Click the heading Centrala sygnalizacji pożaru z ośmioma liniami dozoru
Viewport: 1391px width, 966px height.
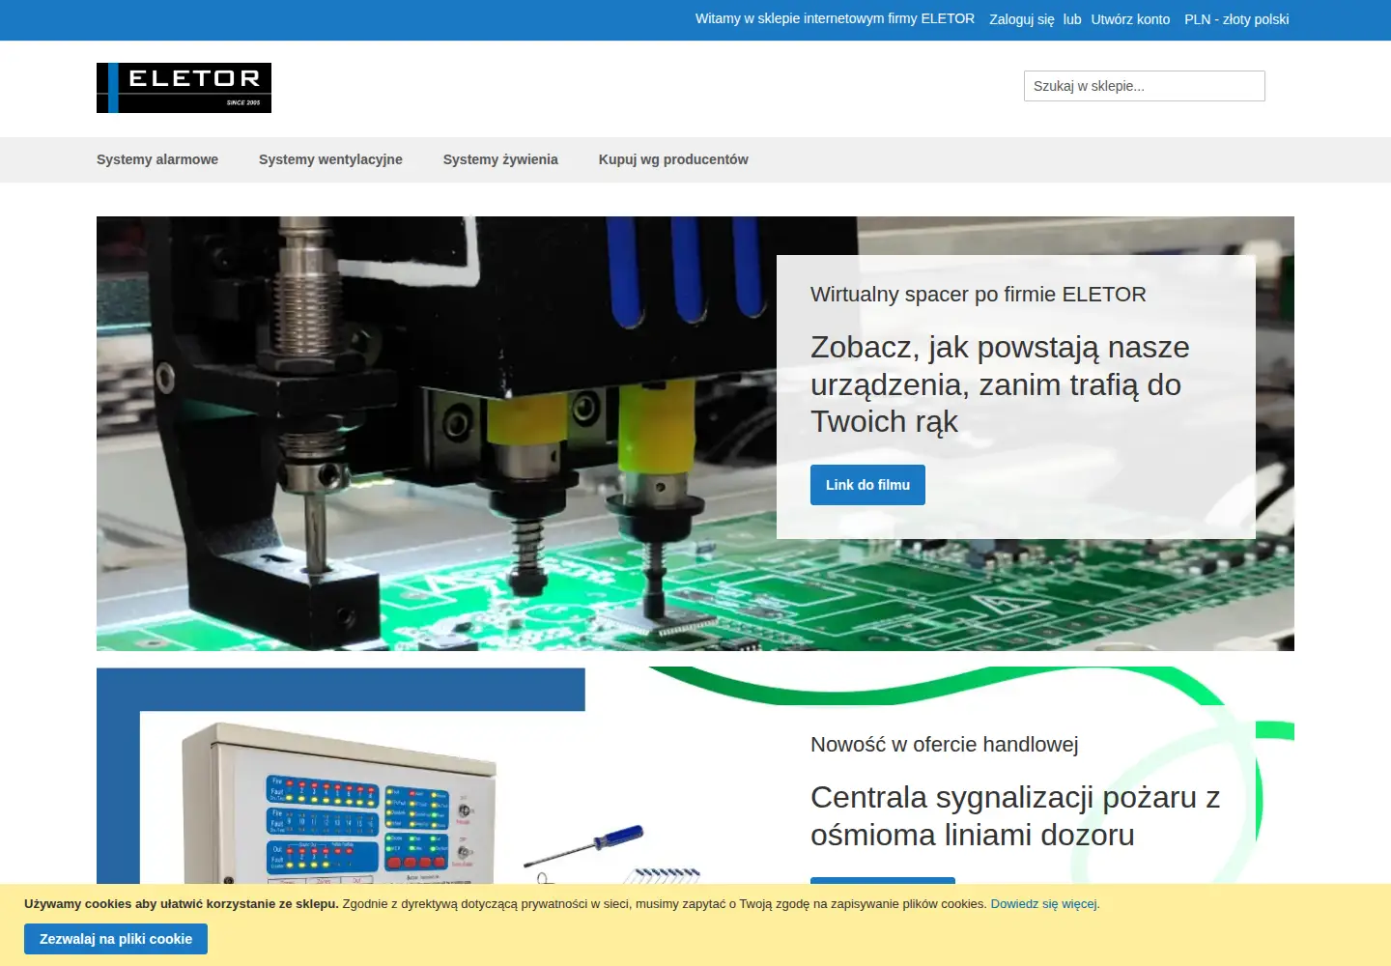tap(1015, 816)
